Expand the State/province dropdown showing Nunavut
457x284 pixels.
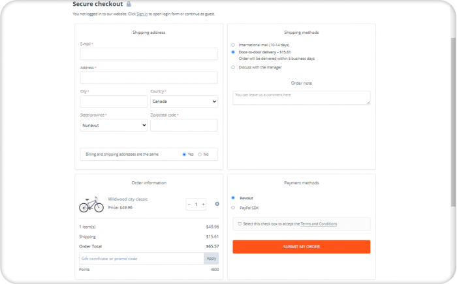click(114, 125)
